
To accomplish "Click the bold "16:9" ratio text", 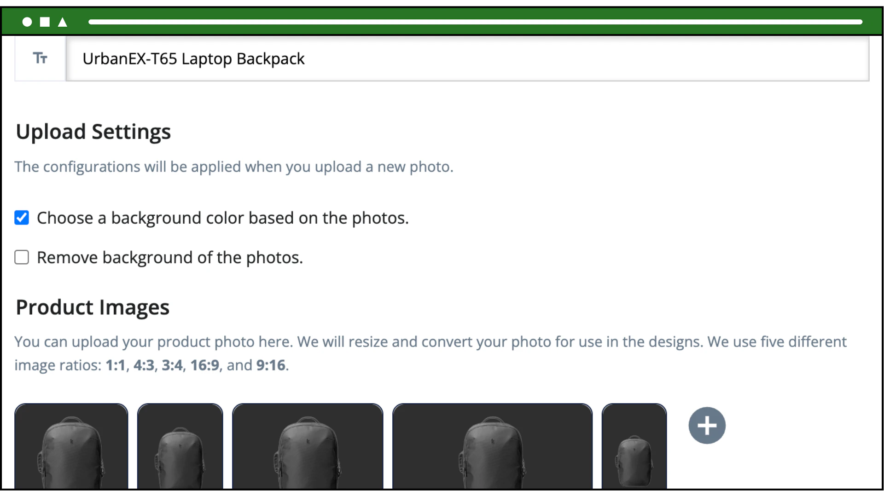I will [205, 365].
